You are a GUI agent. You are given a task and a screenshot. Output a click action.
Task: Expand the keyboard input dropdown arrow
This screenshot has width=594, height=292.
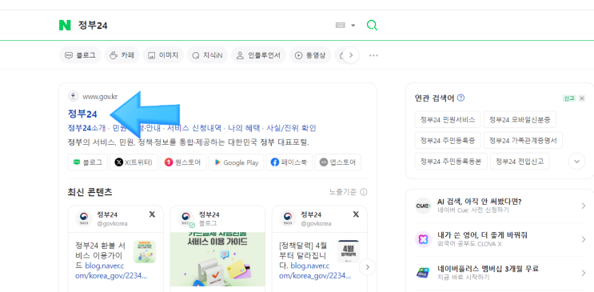(x=353, y=26)
